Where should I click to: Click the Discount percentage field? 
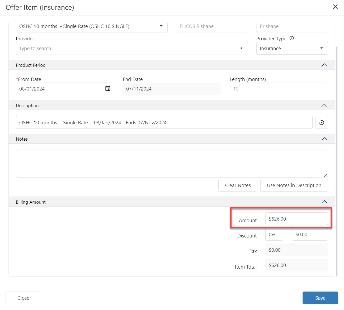(274, 235)
